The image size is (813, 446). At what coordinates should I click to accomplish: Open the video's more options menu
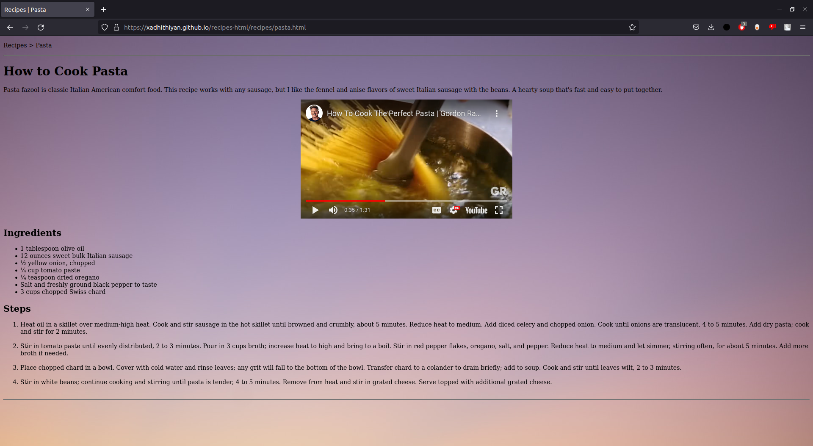tap(496, 113)
